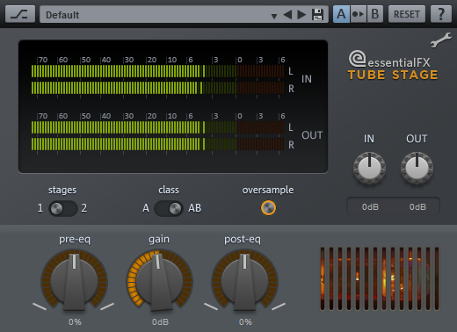Open help with the question mark button

(x=440, y=14)
